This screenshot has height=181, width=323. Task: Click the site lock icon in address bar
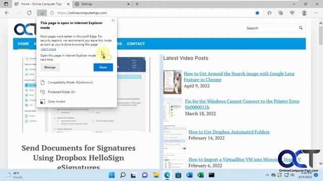(x=52, y=13)
